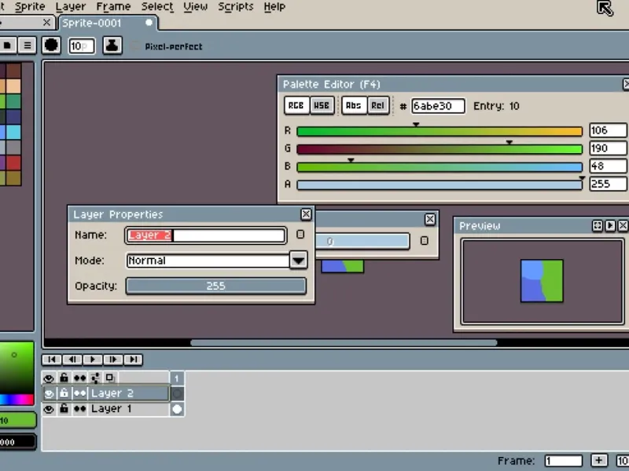Select the Layer 1 row in timeline
Screen dimensions: 629x471
tap(128, 409)
